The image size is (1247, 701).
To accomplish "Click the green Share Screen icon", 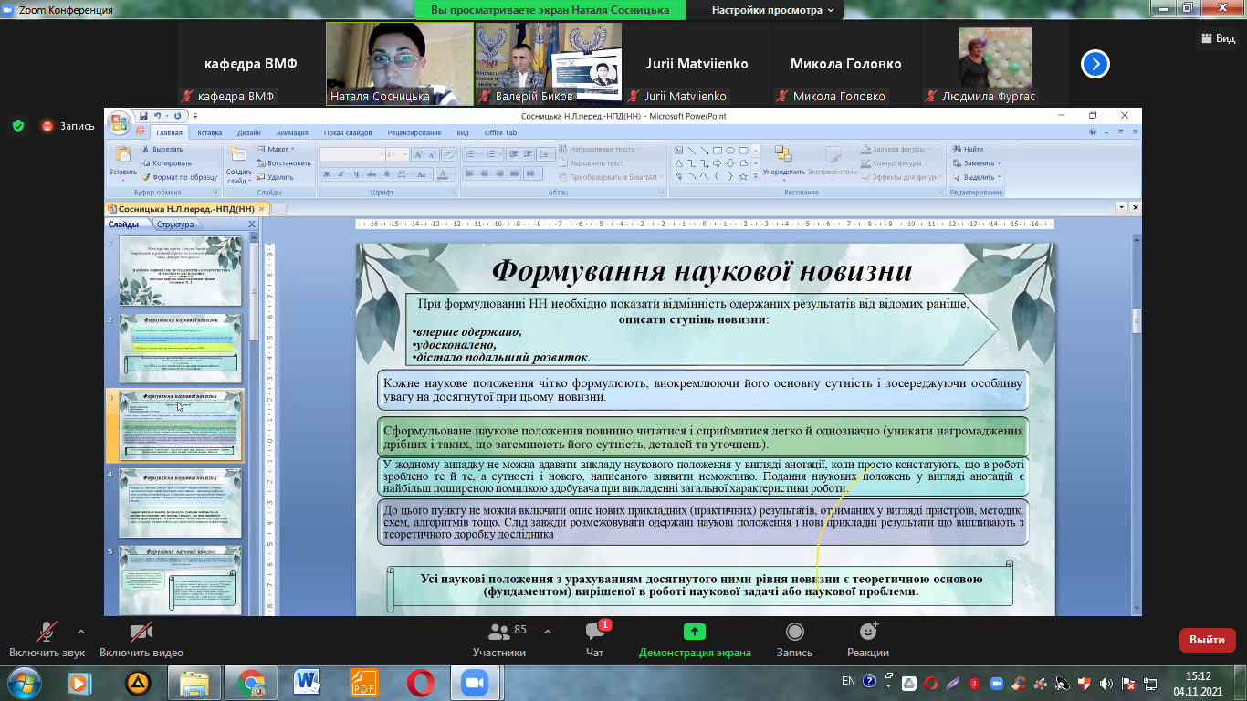I will coord(694,633).
